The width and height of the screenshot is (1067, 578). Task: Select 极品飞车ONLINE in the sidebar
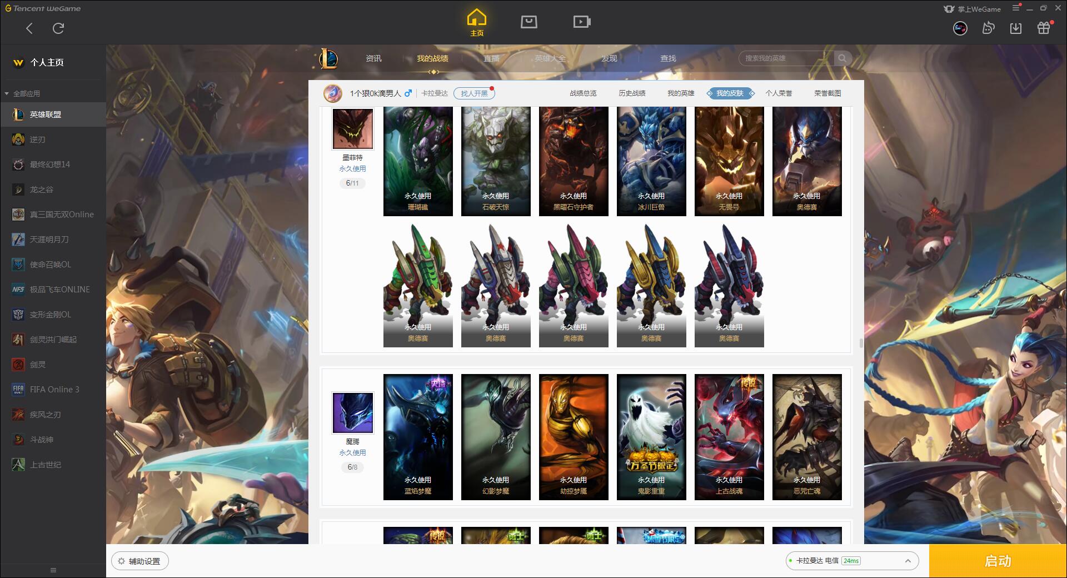[x=53, y=290]
